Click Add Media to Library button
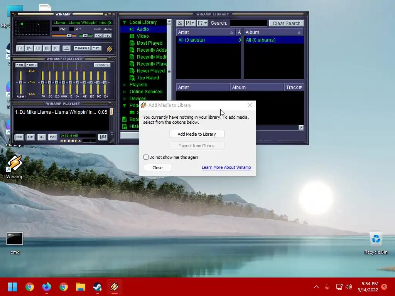The width and height of the screenshot is (395, 296). point(197,134)
